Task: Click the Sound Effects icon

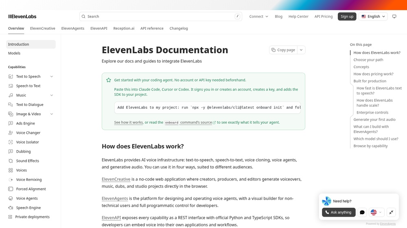Action: (11, 161)
